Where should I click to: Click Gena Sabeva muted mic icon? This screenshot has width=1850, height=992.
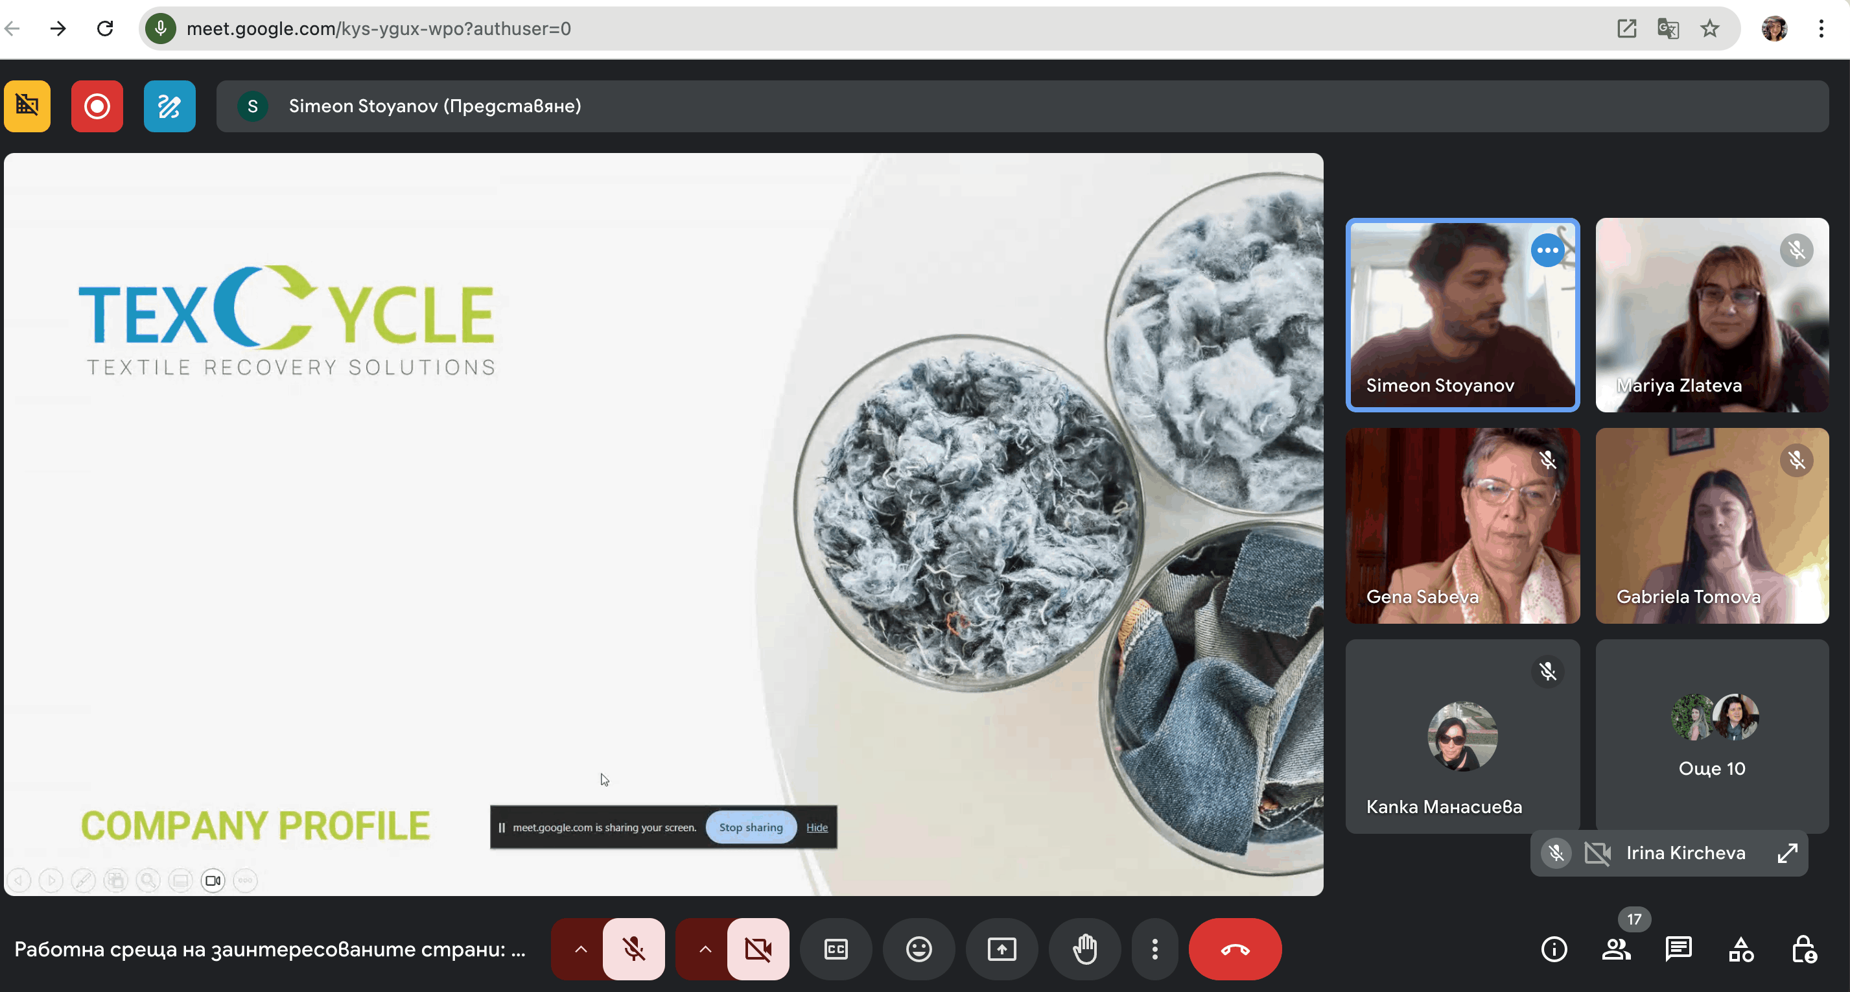click(1548, 460)
